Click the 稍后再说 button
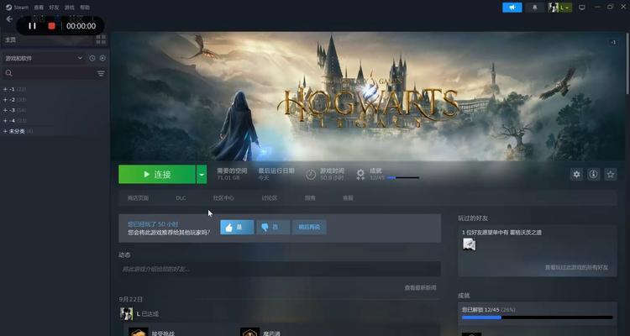 [x=309, y=227]
